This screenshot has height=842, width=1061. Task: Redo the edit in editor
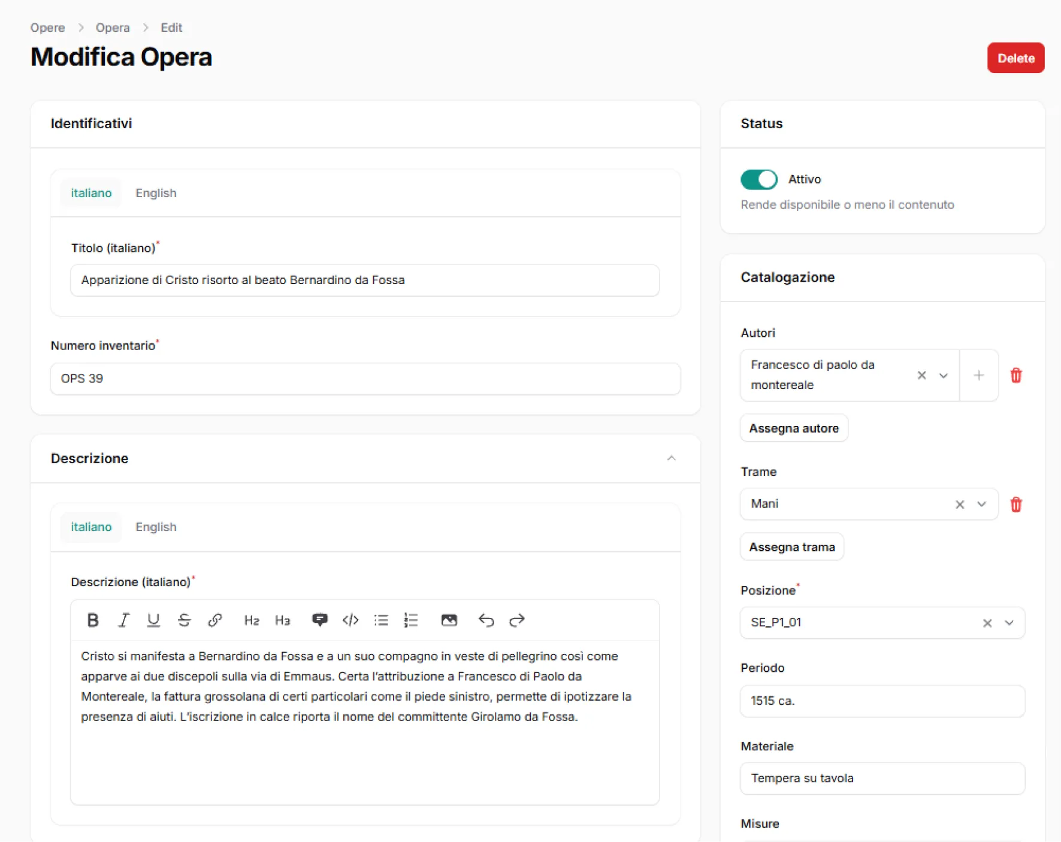tap(516, 620)
